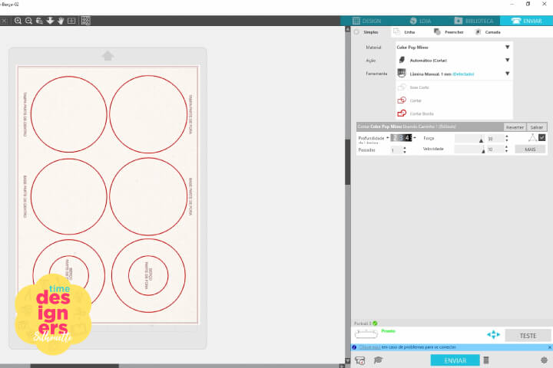Toggle the cutting mat grid icon
This screenshot has width=553, height=368.
pyautogui.click(x=86, y=21)
